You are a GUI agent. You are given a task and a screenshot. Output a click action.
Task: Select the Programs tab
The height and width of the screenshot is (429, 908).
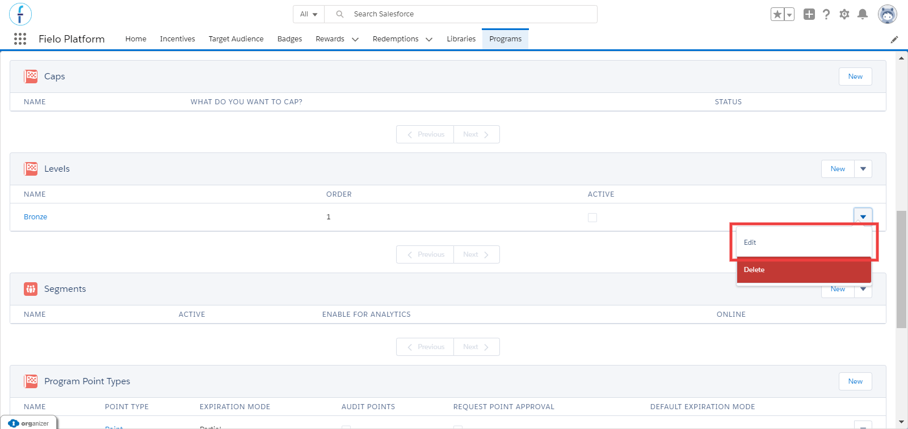coord(505,39)
